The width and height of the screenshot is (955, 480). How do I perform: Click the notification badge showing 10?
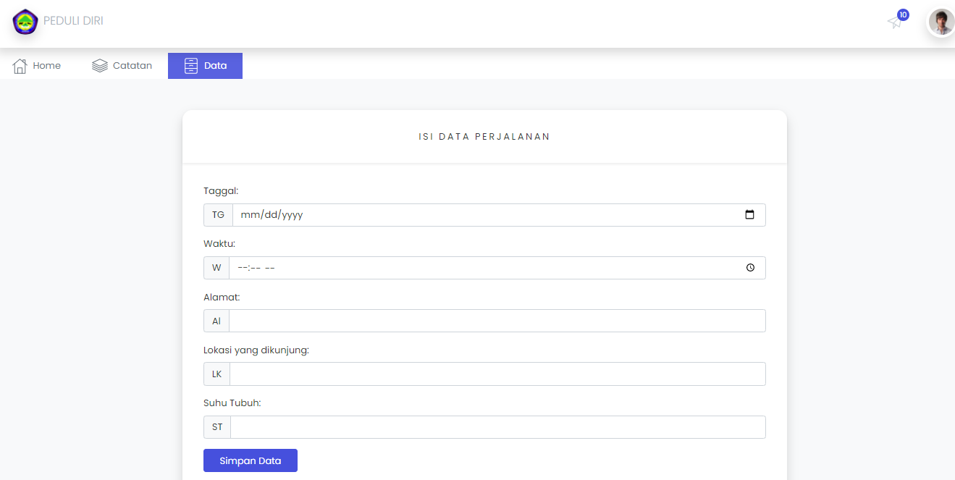[902, 14]
